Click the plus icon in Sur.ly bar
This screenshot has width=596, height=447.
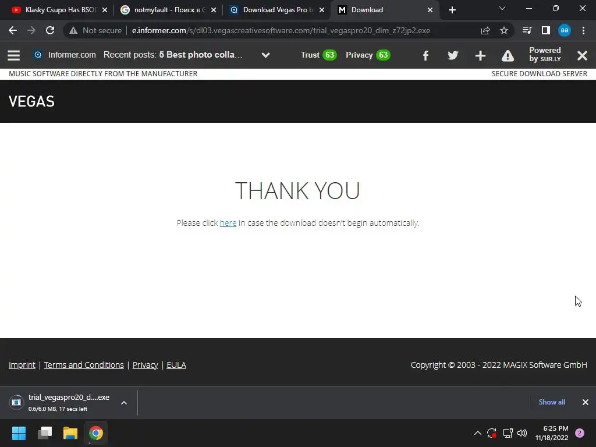coord(480,55)
